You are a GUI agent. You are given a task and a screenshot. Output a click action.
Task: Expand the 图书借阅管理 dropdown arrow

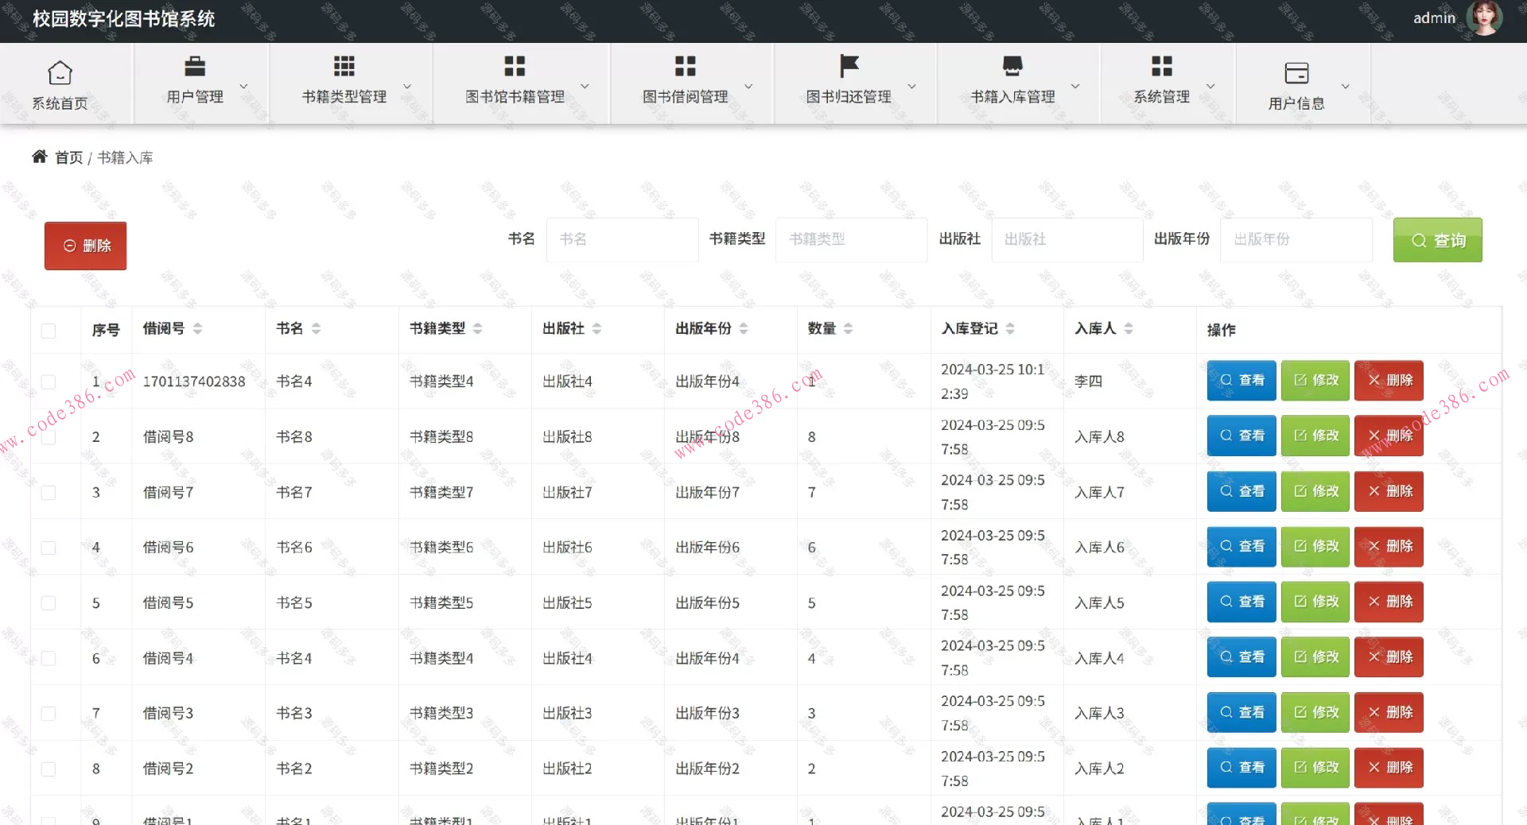748,86
